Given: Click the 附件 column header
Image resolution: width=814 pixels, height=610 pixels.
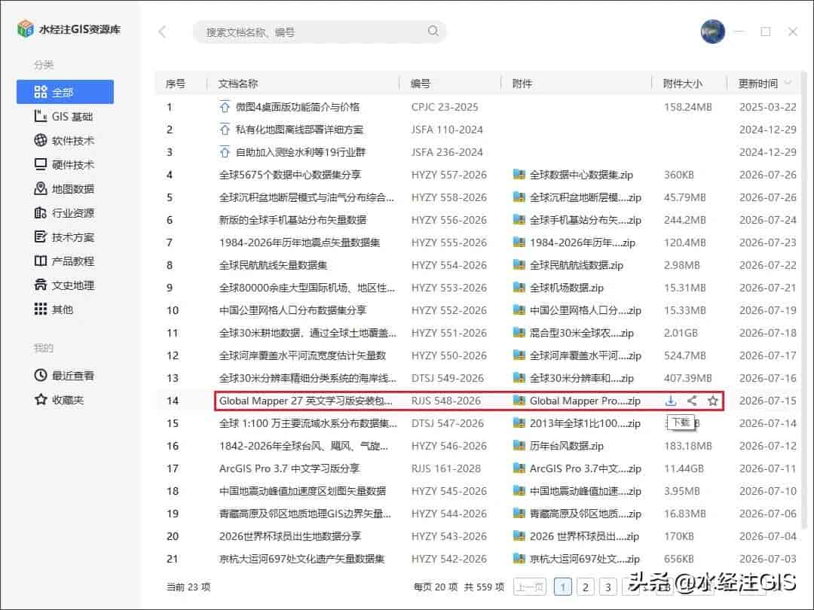Looking at the screenshot, I should 522,84.
